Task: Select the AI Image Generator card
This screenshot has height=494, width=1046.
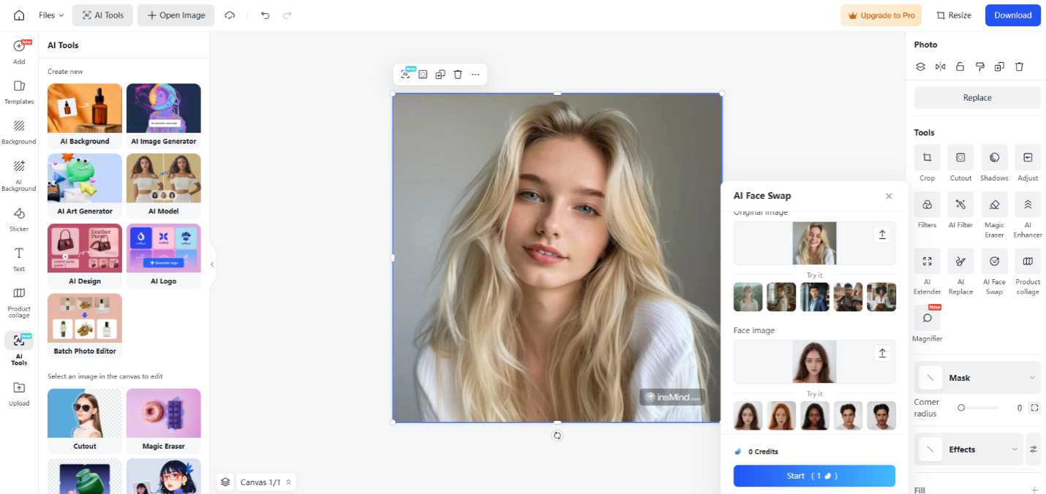Action: (164, 115)
